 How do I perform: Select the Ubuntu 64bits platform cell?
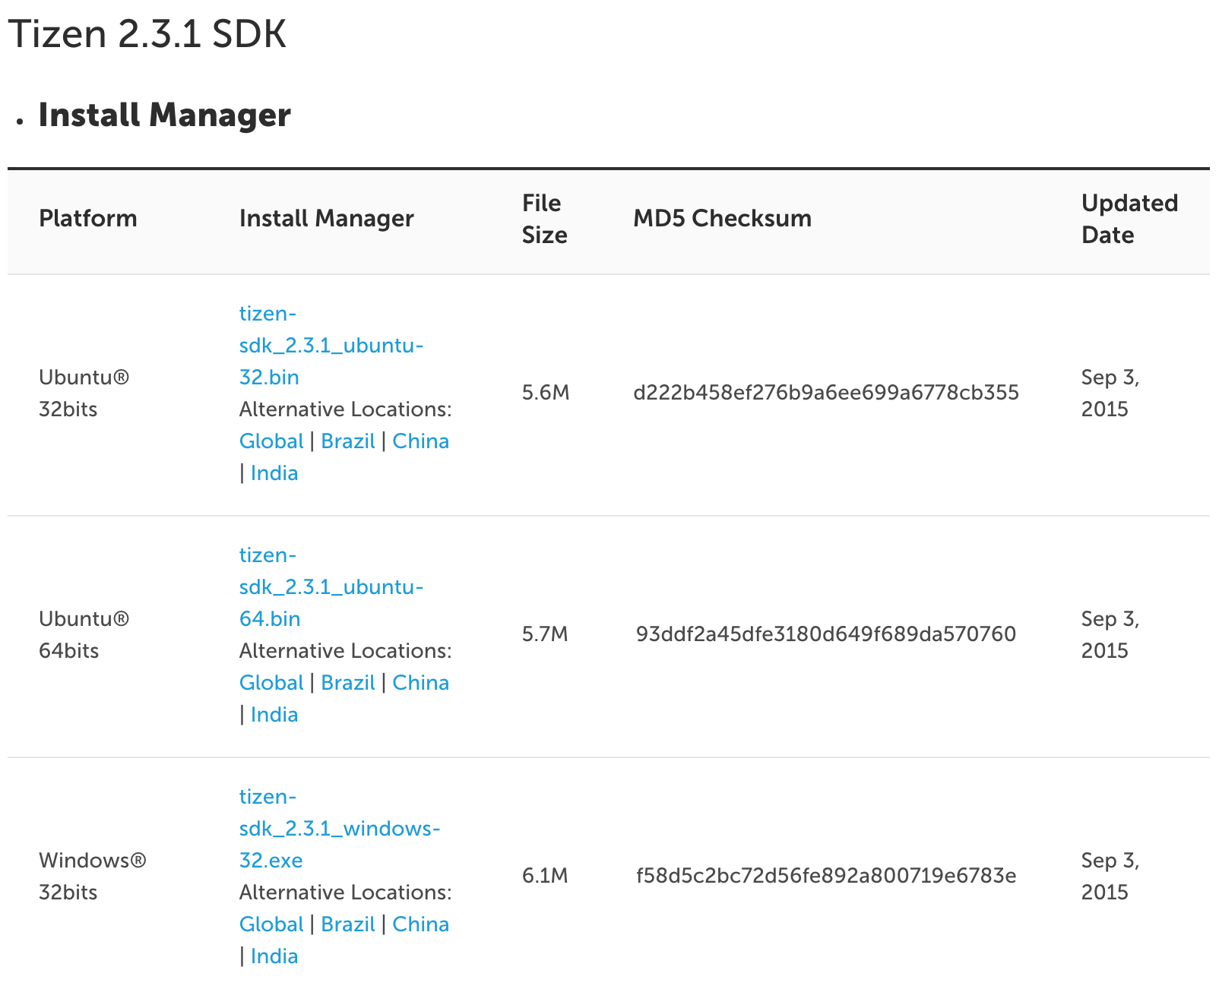[84, 635]
